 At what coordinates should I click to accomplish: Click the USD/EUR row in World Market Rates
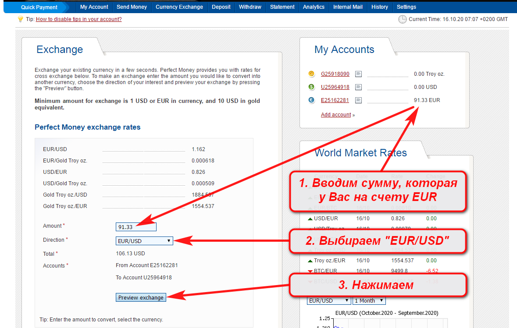(x=372, y=219)
